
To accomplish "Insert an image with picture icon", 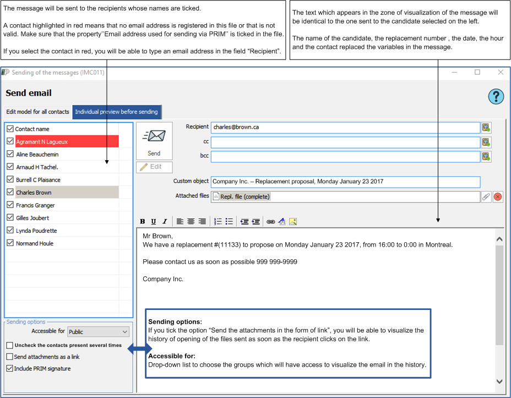I will (293, 221).
